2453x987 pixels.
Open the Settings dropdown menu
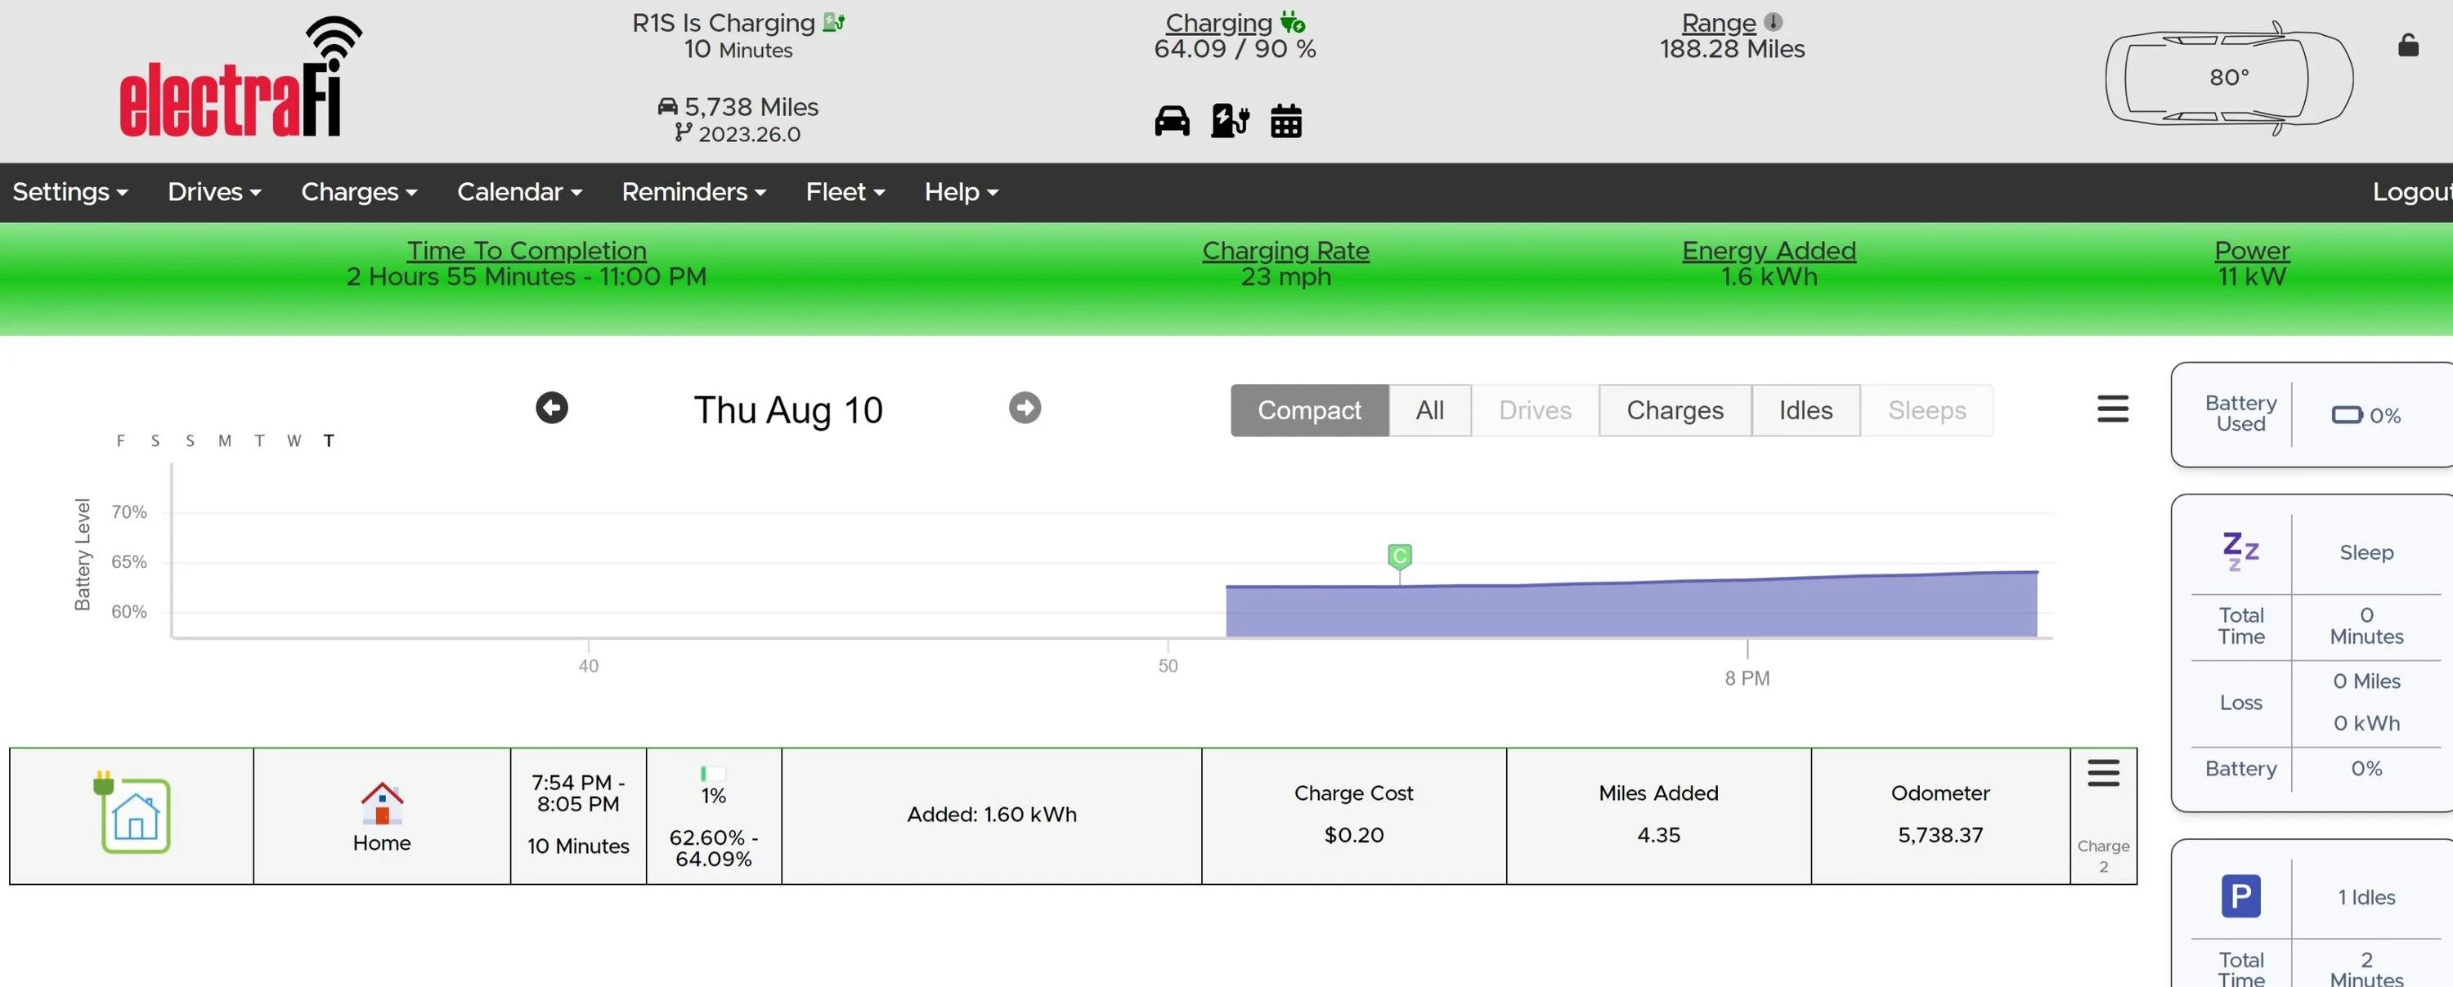click(x=70, y=192)
